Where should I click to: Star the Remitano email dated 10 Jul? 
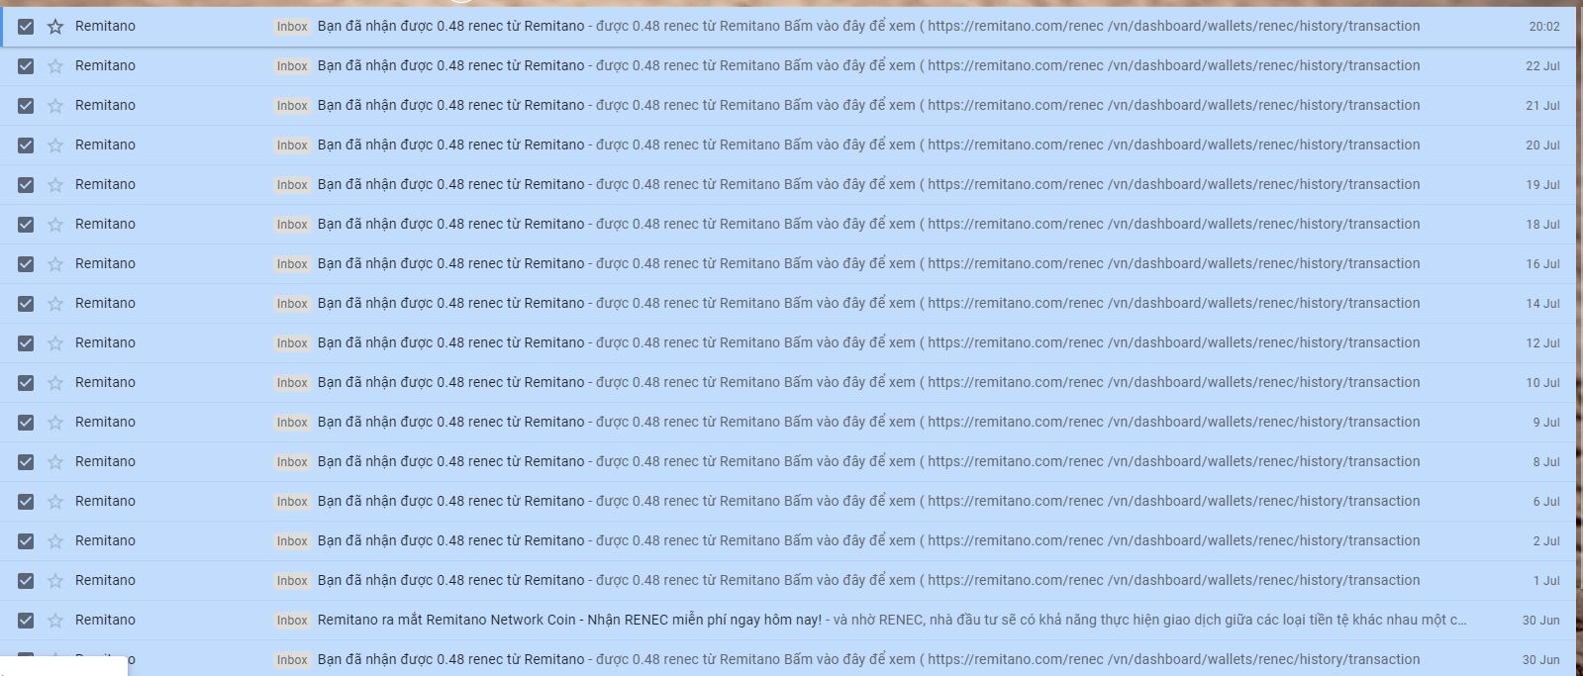click(55, 383)
